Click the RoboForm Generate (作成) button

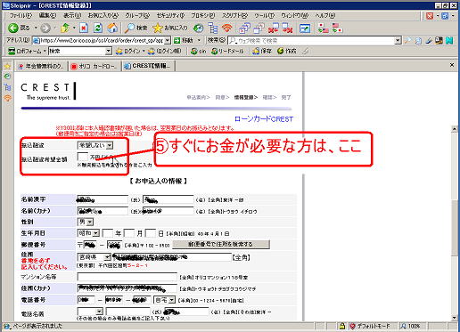pyautogui.click(x=287, y=51)
